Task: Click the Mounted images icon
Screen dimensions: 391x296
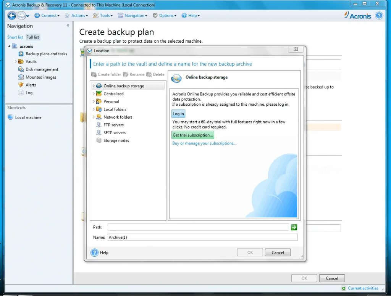Action: [21, 77]
